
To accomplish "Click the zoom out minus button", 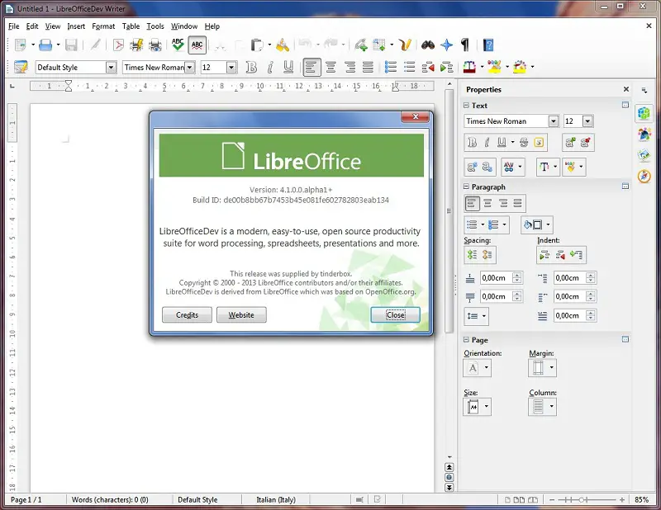I will click(552, 500).
